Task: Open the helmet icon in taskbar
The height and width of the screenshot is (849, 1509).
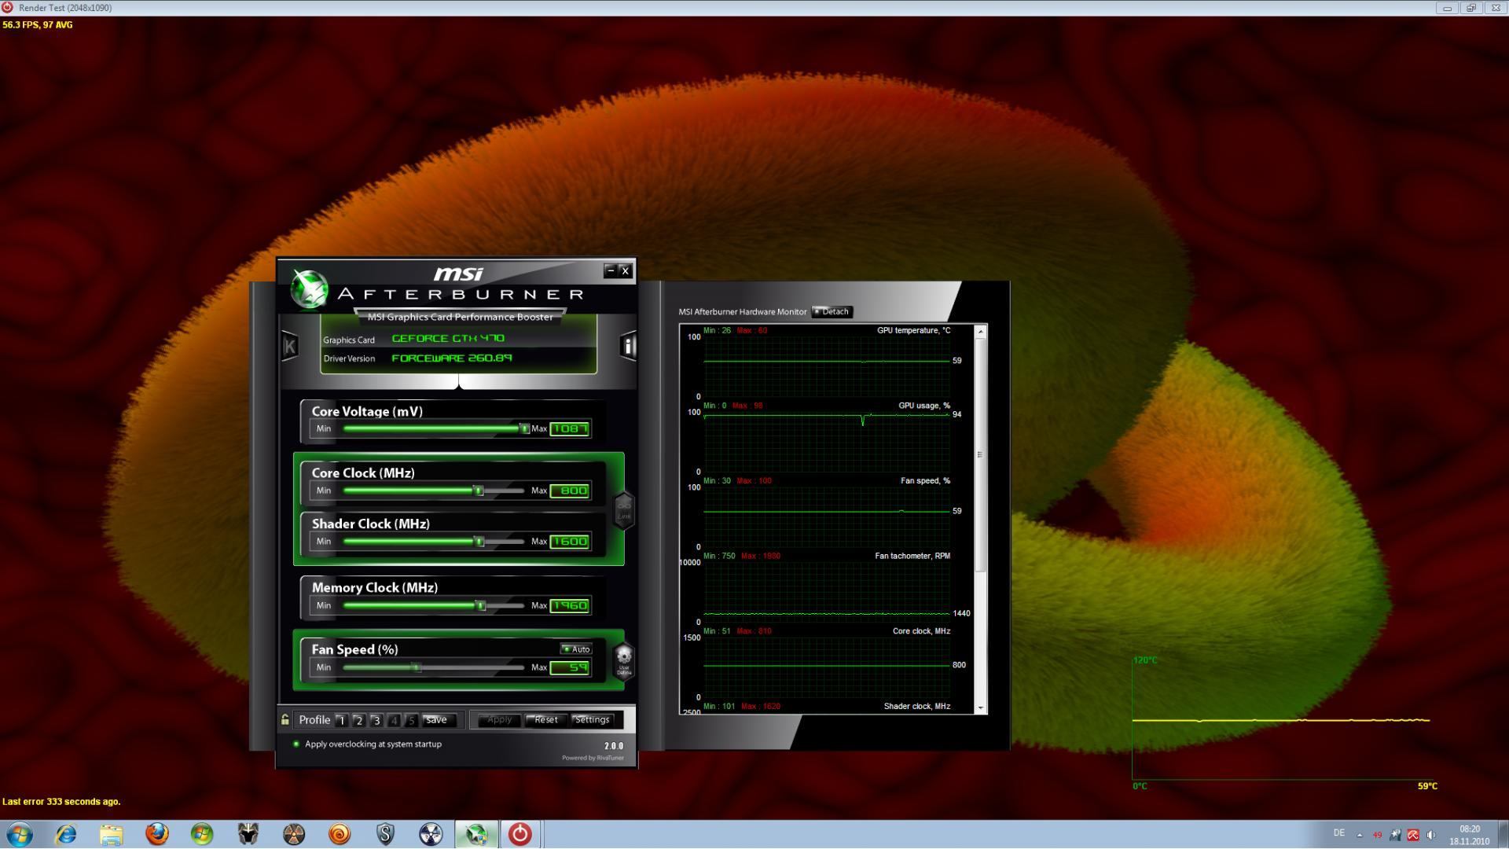Action: tap(248, 834)
